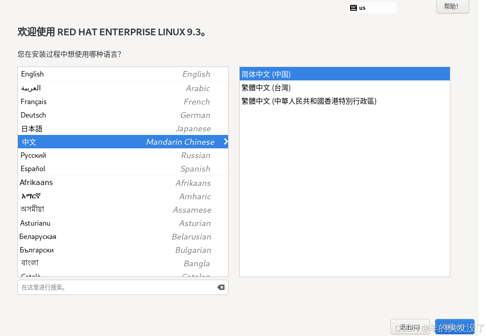Select Français French language row

click(123, 102)
